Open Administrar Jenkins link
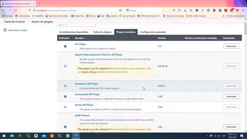 tap(18, 30)
